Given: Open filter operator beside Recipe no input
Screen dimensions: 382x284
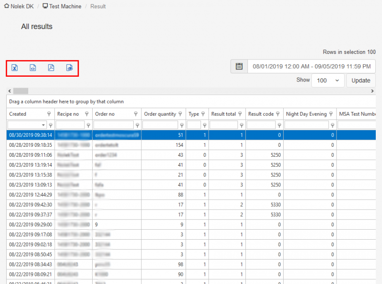Looking at the screenshot, I should pos(88,125).
